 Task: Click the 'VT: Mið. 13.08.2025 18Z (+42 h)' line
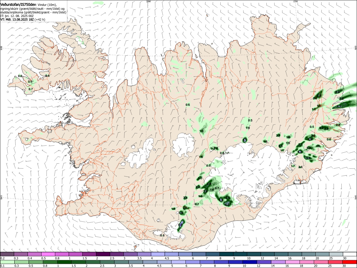click(23, 20)
